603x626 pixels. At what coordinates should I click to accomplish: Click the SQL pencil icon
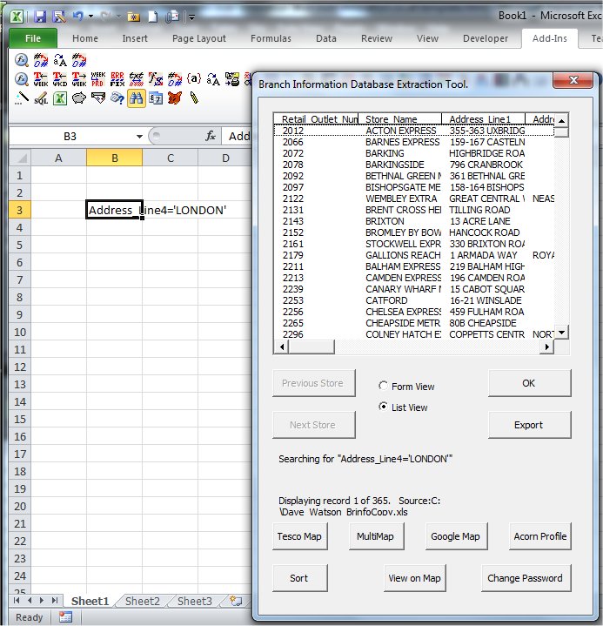click(x=41, y=98)
